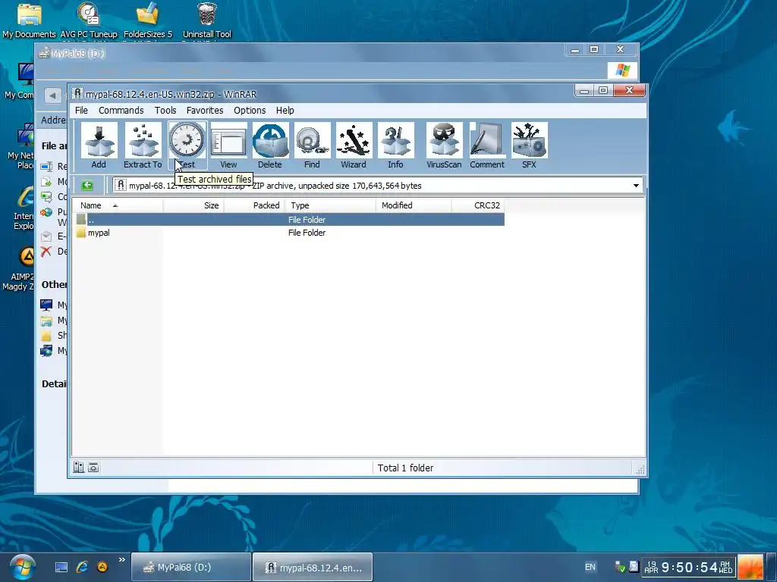This screenshot has height=582, width=777.
Task: Open the Comment toolbar icon
Action: (x=487, y=145)
